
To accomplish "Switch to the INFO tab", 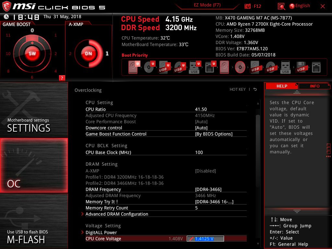I will click(314, 86).
